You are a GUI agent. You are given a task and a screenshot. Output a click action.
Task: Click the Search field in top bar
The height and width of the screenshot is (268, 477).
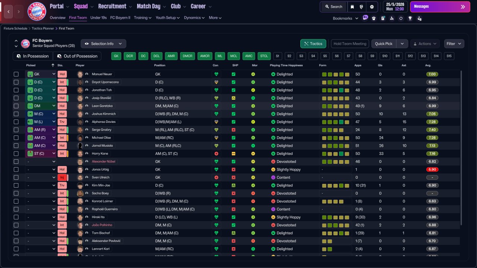click(334, 7)
